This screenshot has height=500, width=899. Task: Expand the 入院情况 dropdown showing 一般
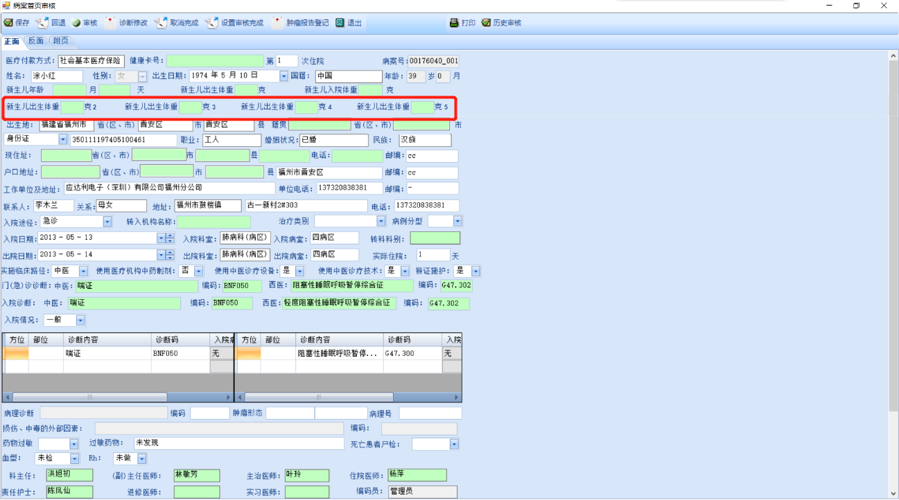click(x=80, y=321)
